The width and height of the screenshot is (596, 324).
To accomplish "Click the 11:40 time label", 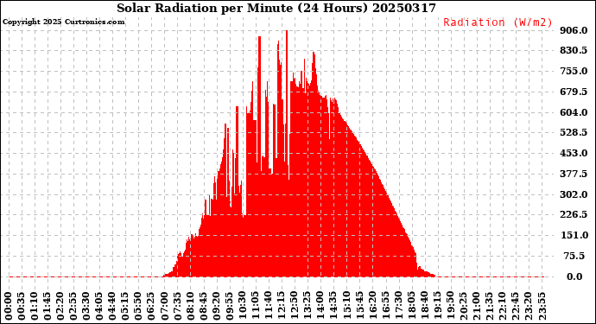I will pos(269,307).
